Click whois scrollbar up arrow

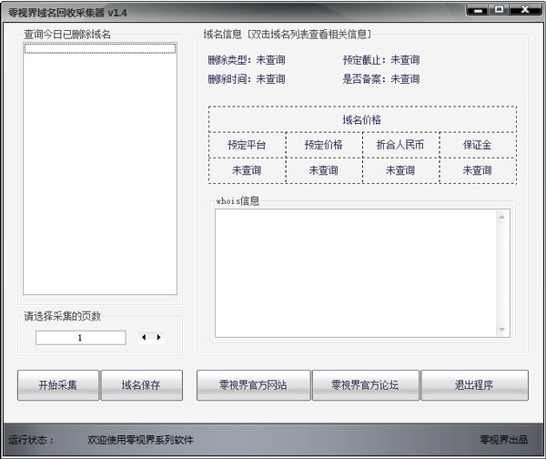pos(501,217)
